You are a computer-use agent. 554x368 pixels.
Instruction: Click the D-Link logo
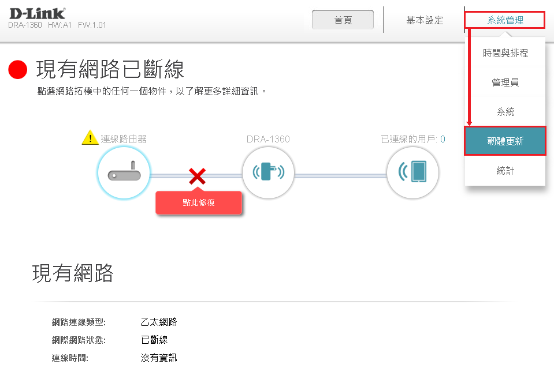[37, 13]
